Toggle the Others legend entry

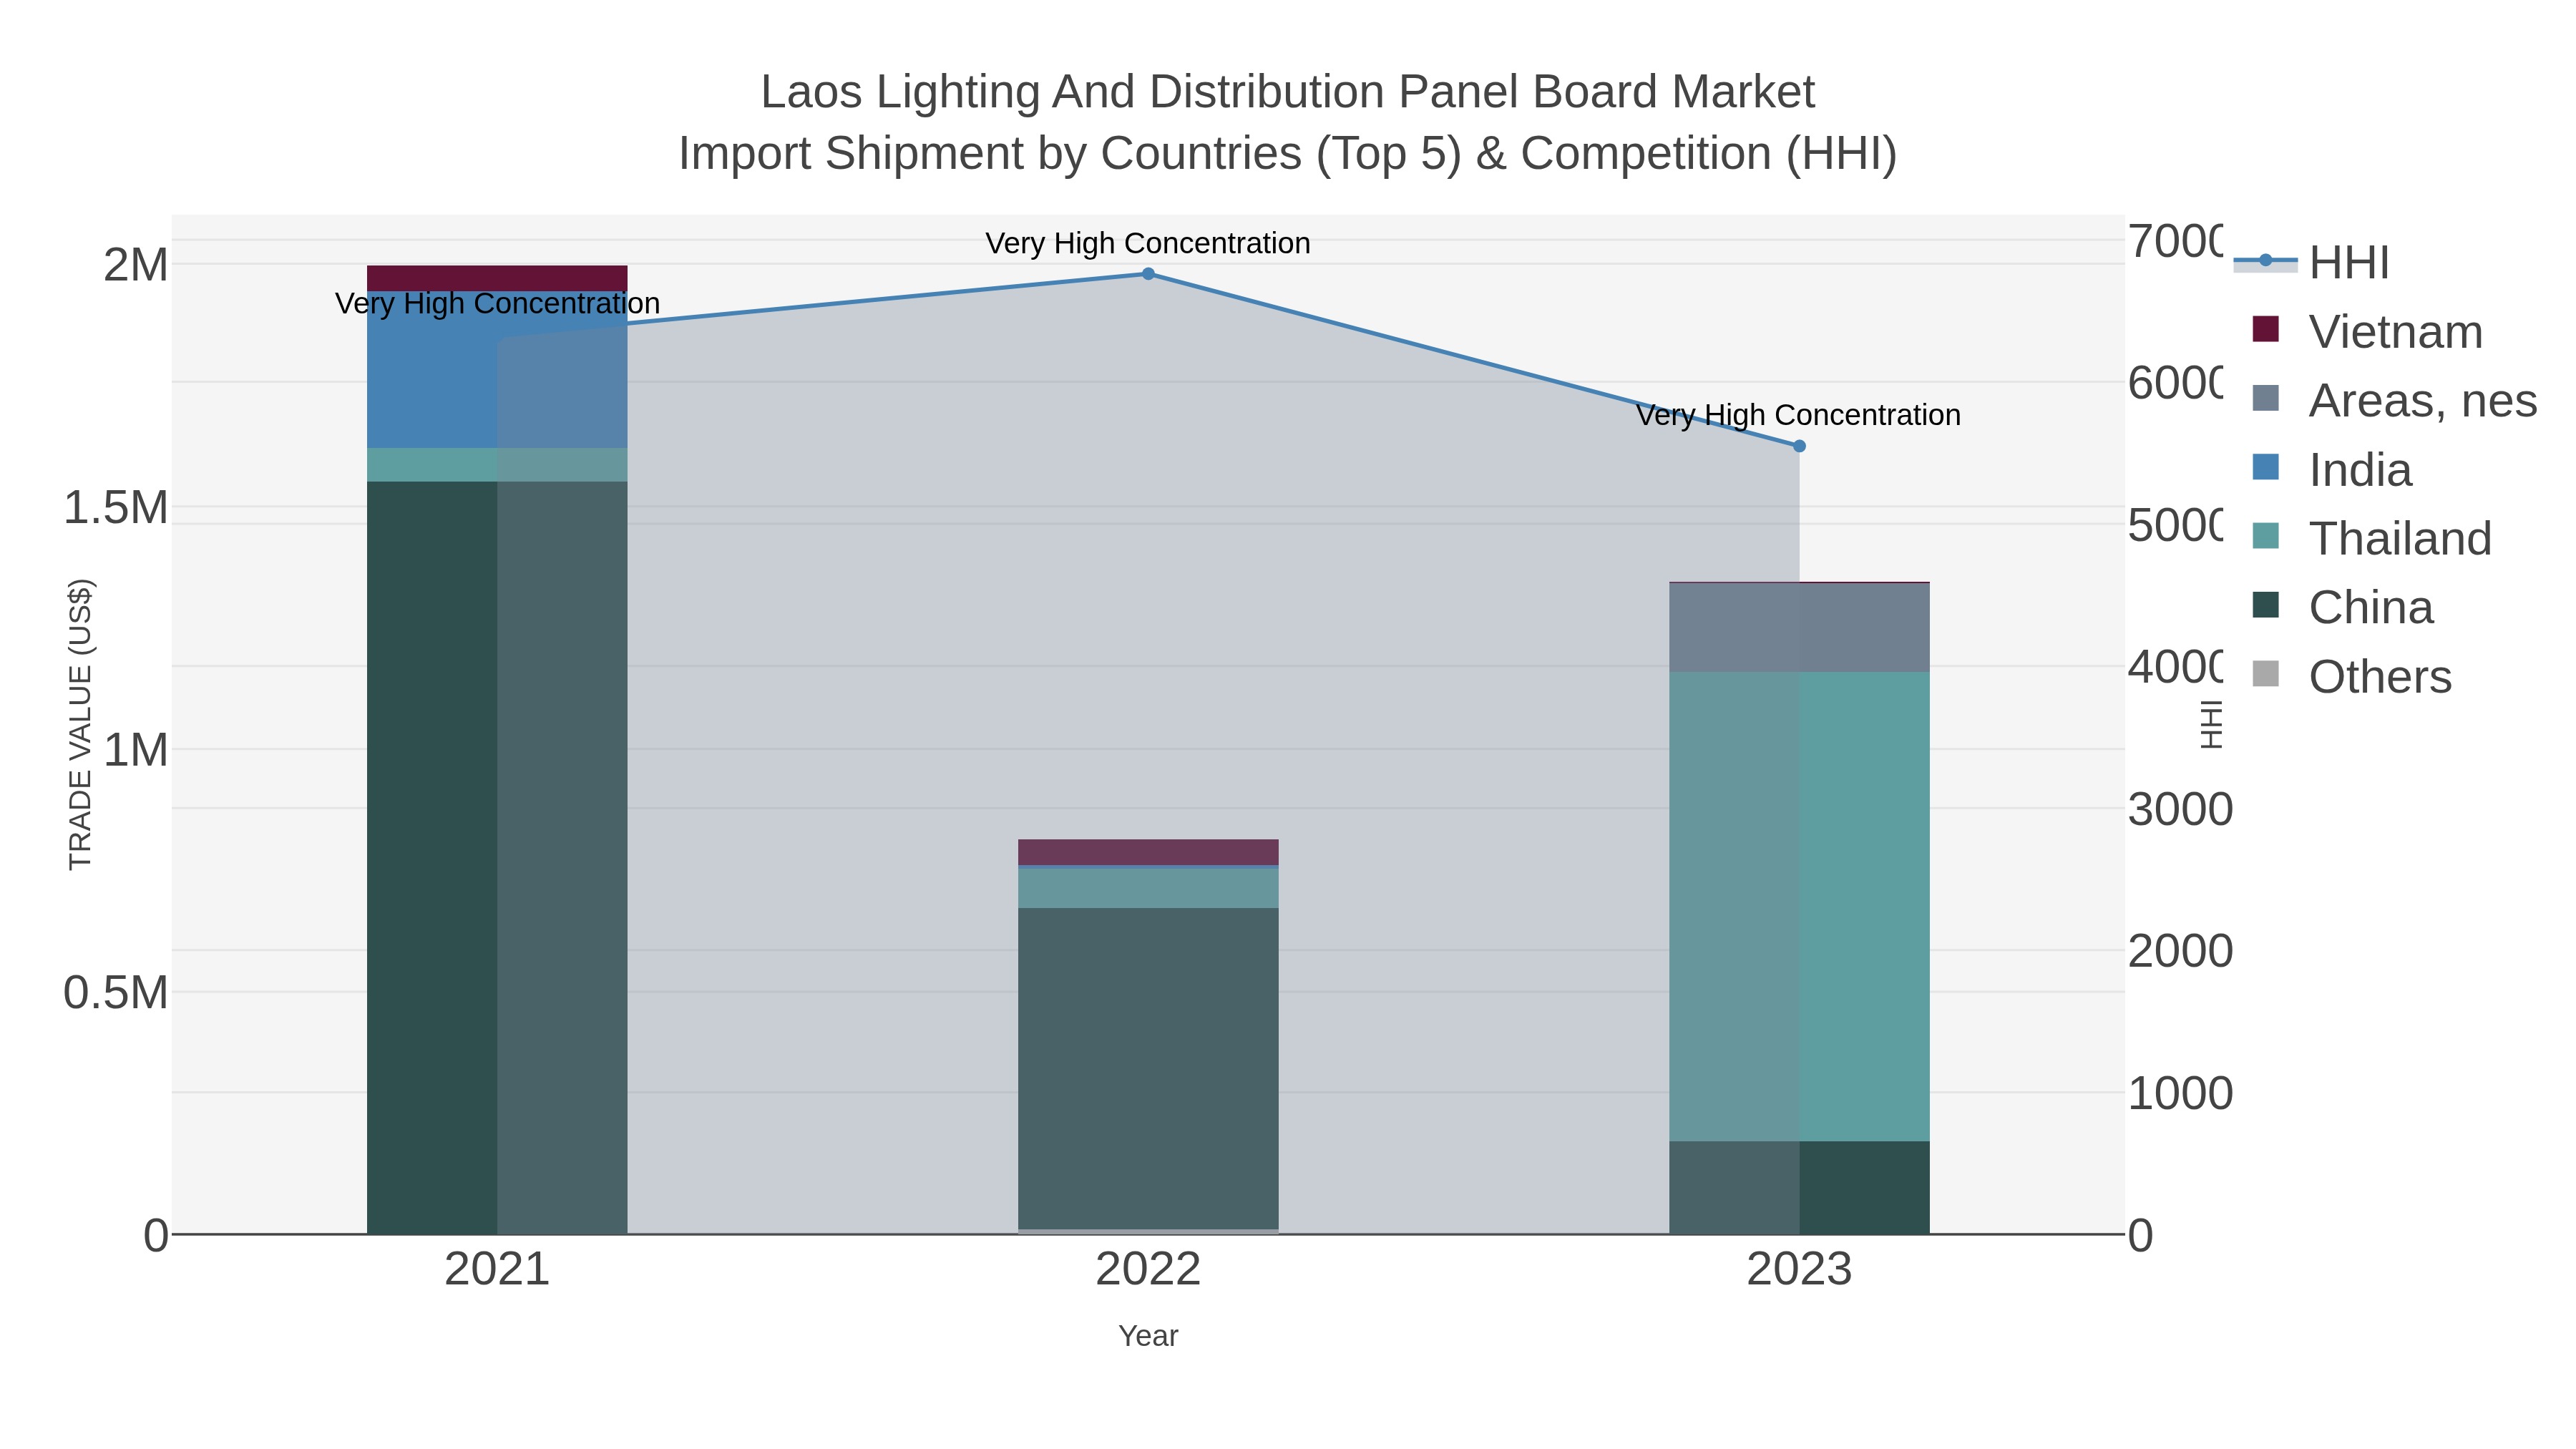tap(2351, 676)
